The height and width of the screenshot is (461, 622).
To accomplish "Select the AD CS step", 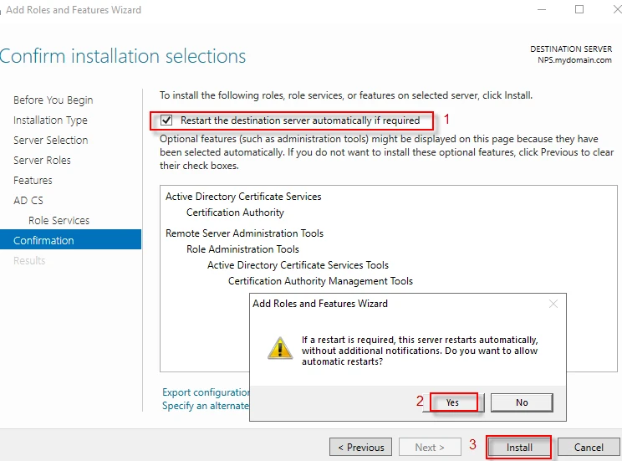I will click(x=28, y=201).
